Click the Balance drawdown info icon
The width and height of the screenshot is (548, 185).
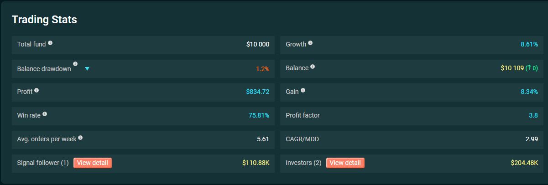[75, 64]
